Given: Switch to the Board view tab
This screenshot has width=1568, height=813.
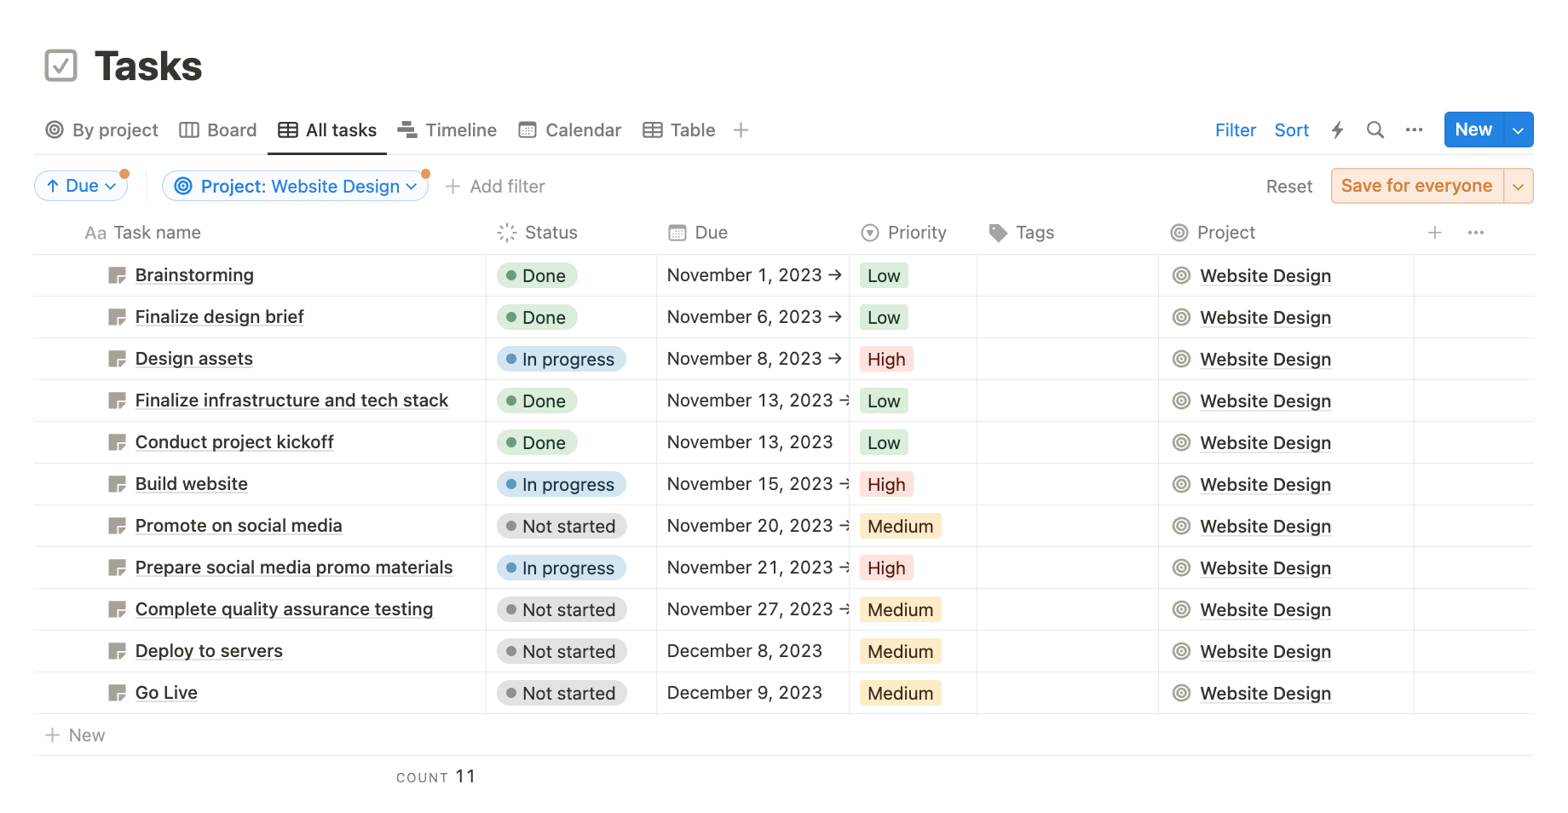Looking at the screenshot, I should (x=232, y=130).
